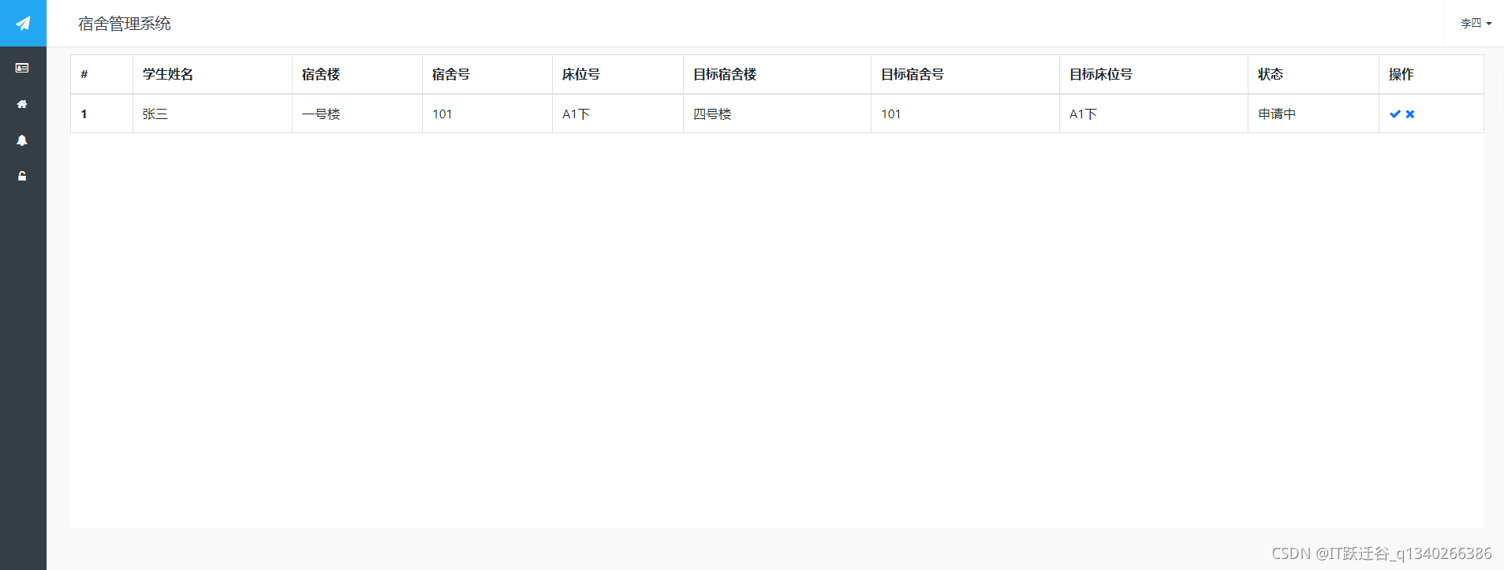The height and width of the screenshot is (570, 1504).
Task: Click the dropdown caret beside 李四
Action: [x=1489, y=24]
